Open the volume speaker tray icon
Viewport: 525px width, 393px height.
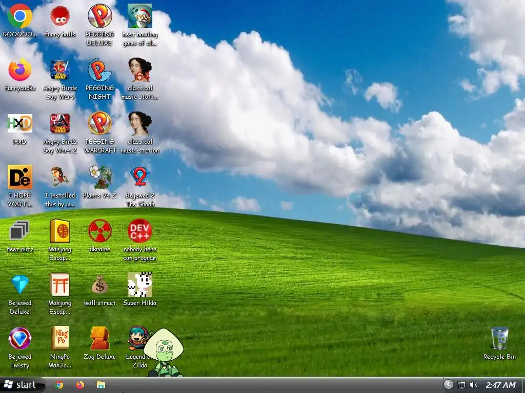coord(473,385)
